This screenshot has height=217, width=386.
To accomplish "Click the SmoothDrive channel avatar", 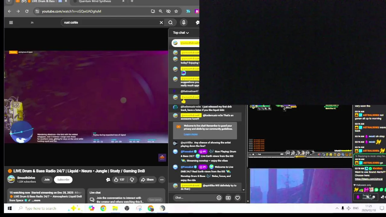I will click(11, 179).
